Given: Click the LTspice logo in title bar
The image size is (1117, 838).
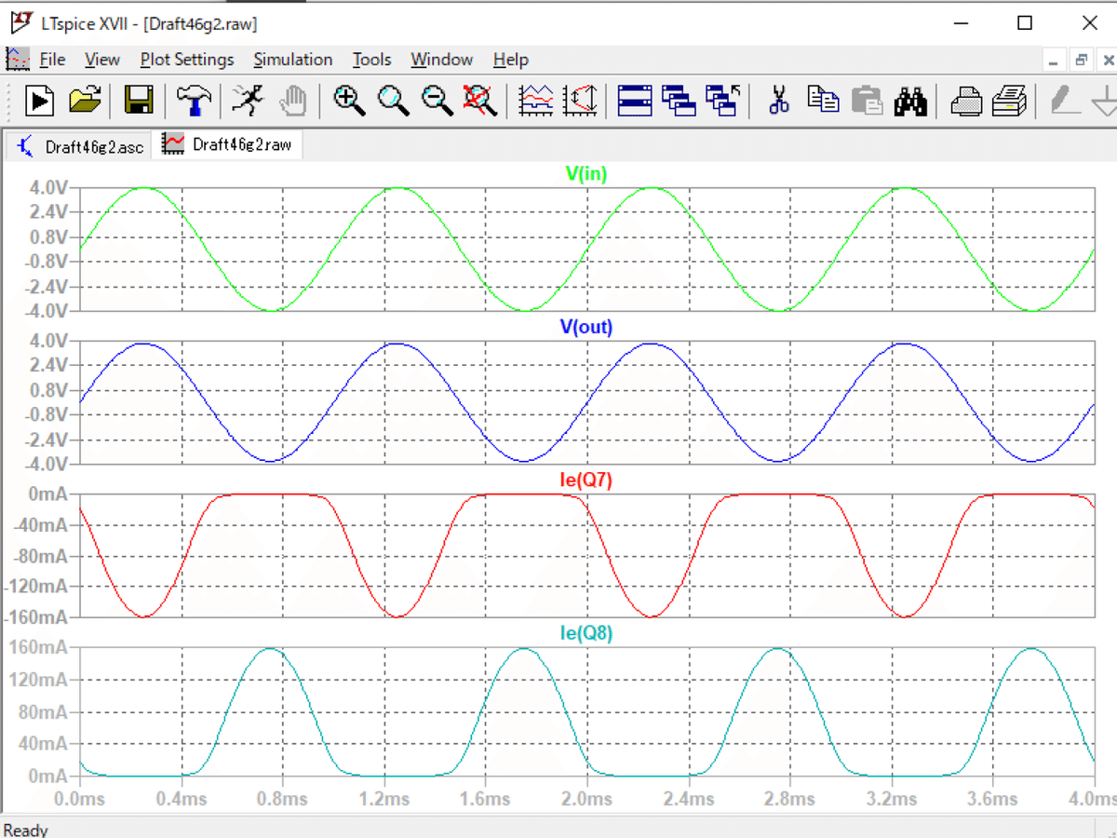Looking at the screenshot, I should [20, 22].
